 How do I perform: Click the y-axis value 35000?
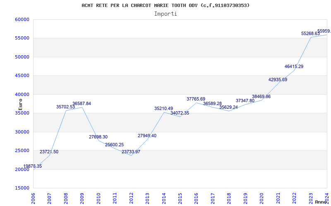[x=22, y=113]
